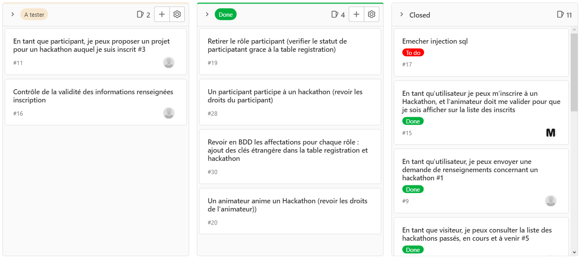
Task: Open issue 'Emecher injection sql'
Action: (x=435, y=41)
